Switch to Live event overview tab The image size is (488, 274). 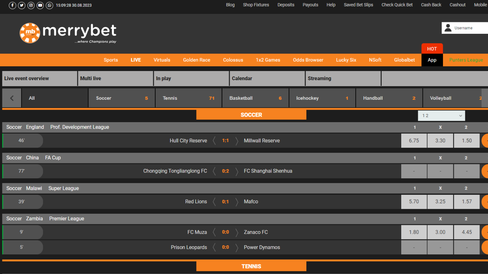coord(40,78)
